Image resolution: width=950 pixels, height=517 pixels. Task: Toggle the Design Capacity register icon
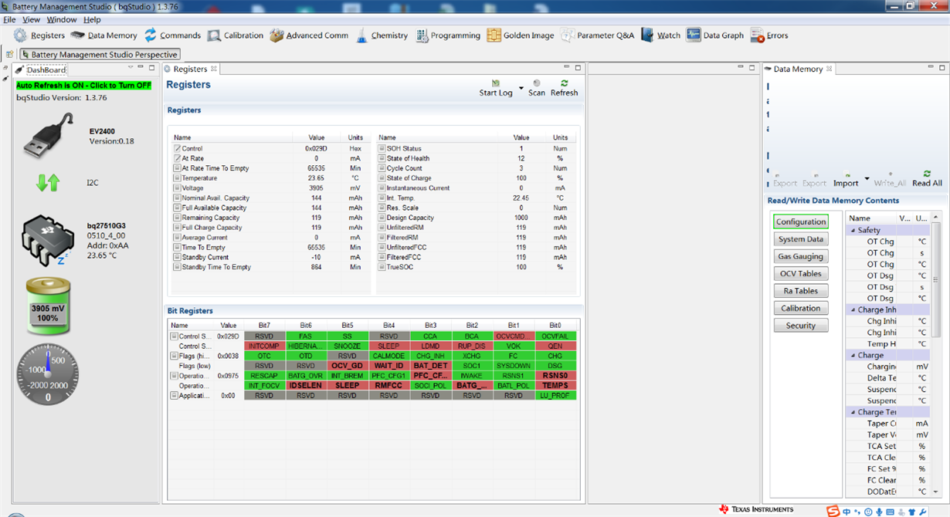(382, 218)
